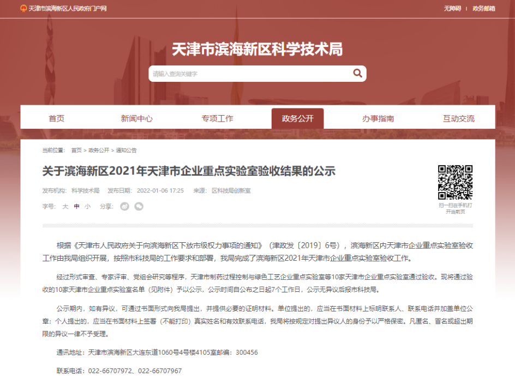515x389 pixels.
Task: Set font size to 中 (medium)
Action: coord(76,206)
